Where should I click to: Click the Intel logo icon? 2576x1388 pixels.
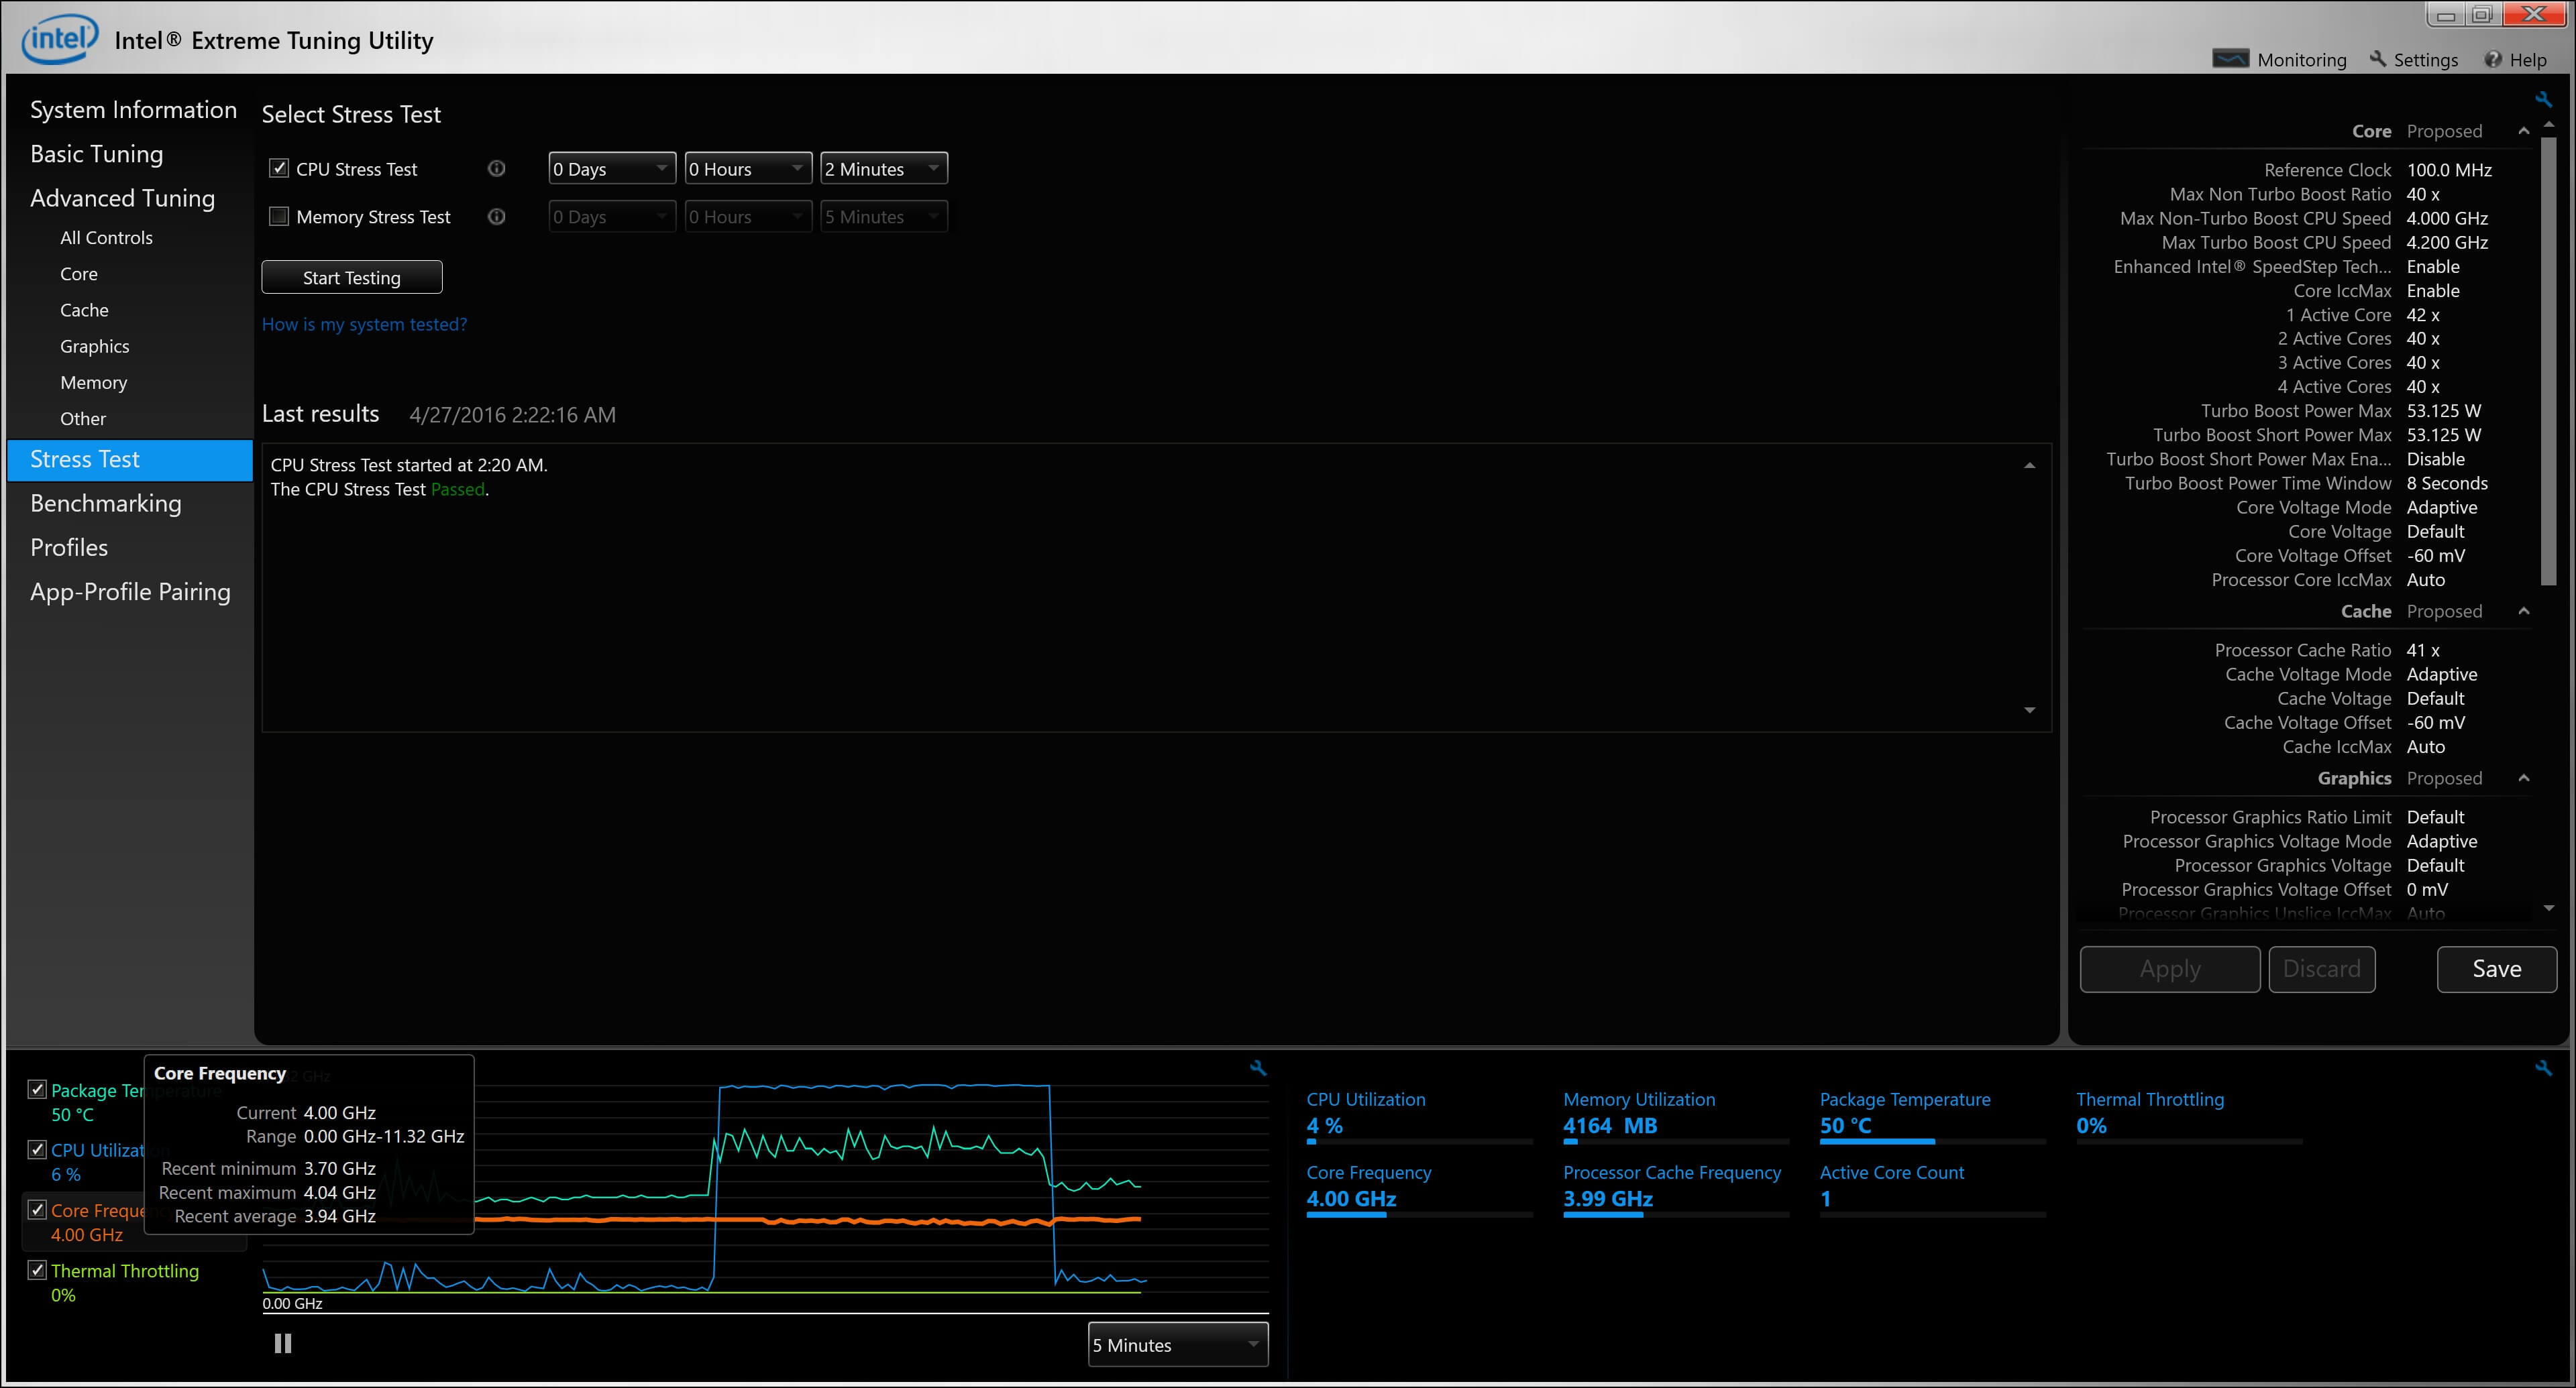coord(60,40)
